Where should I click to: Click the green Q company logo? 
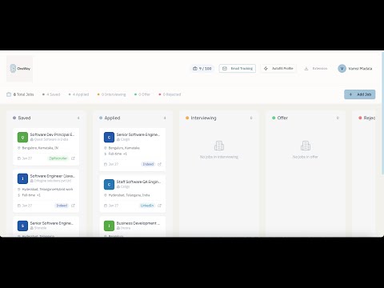coord(22,138)
